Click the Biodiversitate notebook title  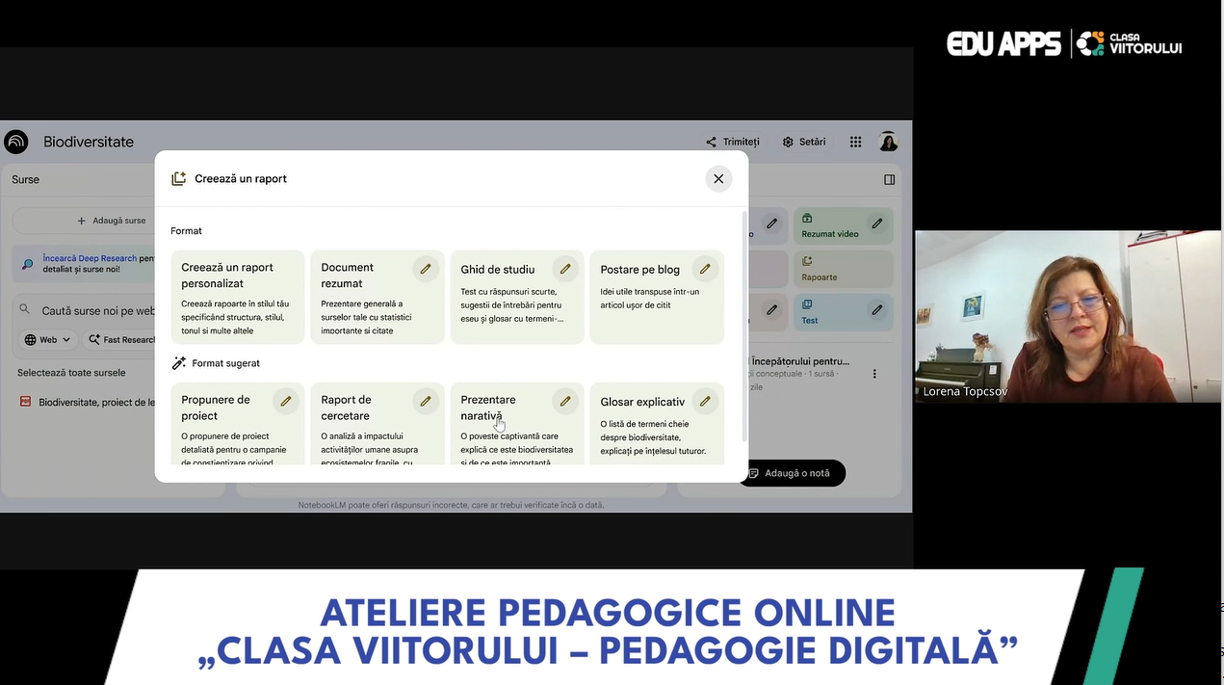[x=89, y=142]
